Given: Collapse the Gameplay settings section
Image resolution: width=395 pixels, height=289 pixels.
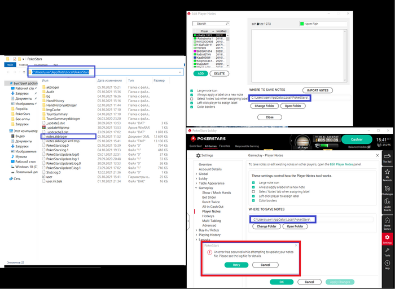Looking at the screenshot, I should 196,188.
